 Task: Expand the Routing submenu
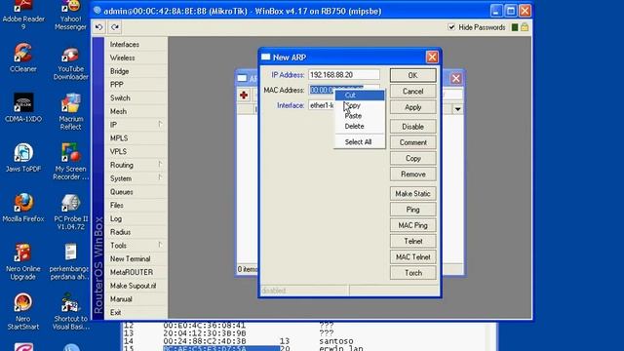(160, 165)
